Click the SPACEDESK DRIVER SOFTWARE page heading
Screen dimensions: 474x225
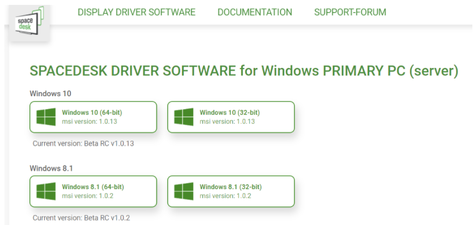pos(244,71)
